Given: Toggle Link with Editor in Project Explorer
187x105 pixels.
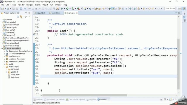Looking at the screenshot, I should 21,17.
